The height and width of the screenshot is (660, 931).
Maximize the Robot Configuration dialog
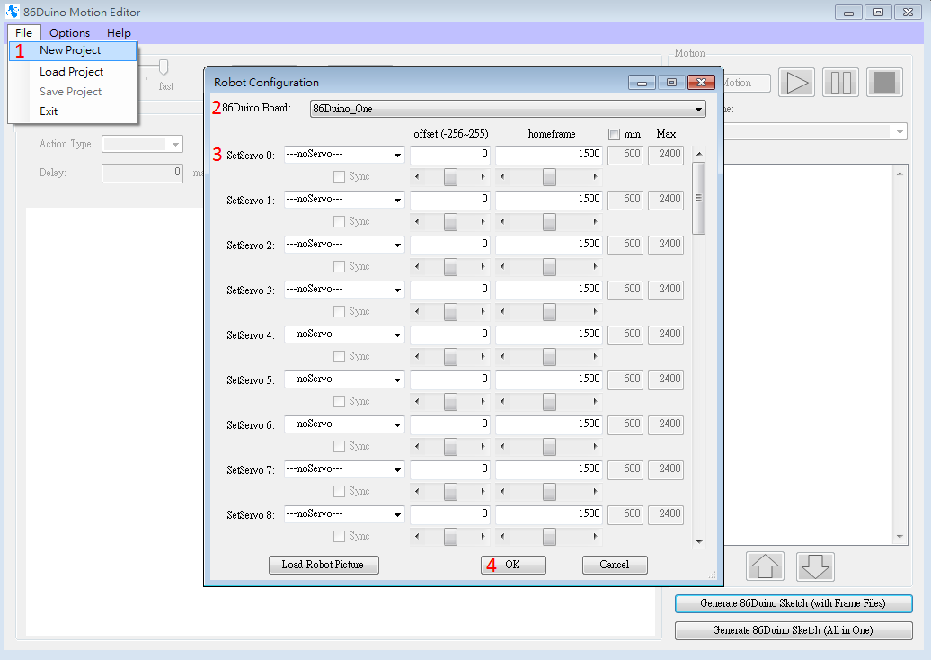[671, 82]
